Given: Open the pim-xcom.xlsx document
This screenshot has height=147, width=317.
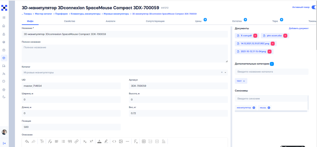Looking at the screenshot, I should (275, 36).
